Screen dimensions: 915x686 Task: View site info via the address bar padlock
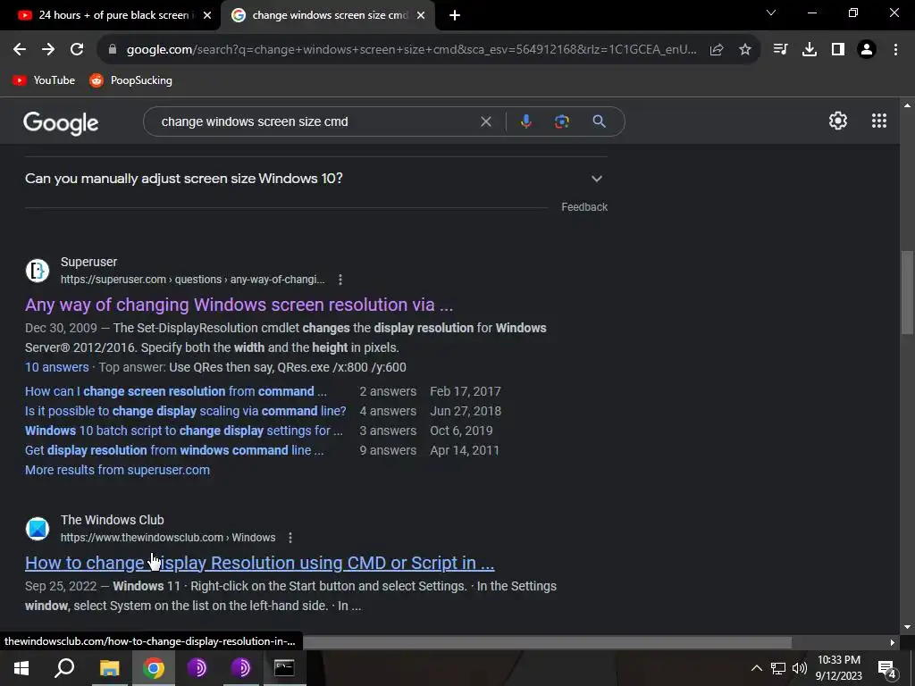click(113, 50)
